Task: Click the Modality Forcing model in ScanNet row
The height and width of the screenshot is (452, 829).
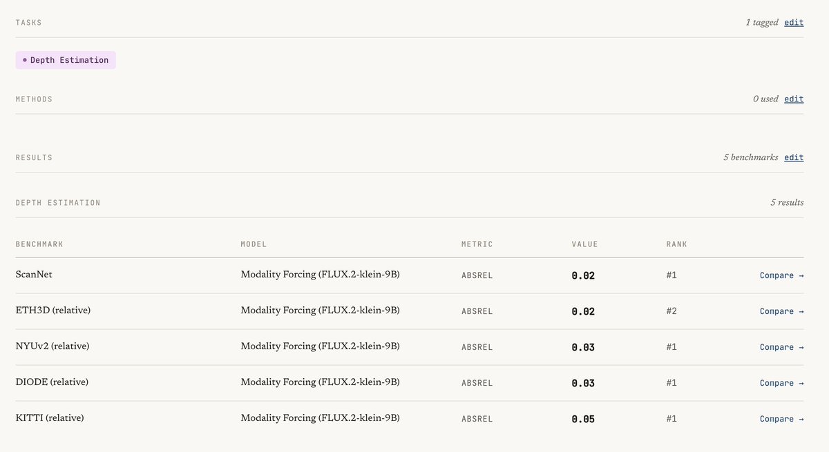Action: (320, 275)
